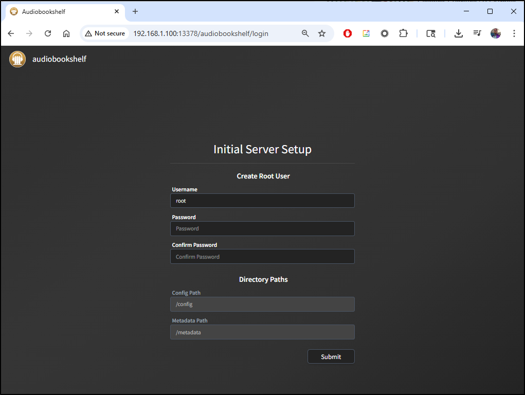525x395 pixels.
Task: Reload the page with the refresh icon
Action: pyautogui.click(x=48, y=33)
